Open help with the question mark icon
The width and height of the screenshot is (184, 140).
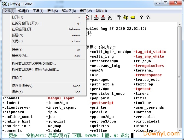click(141, 17)
